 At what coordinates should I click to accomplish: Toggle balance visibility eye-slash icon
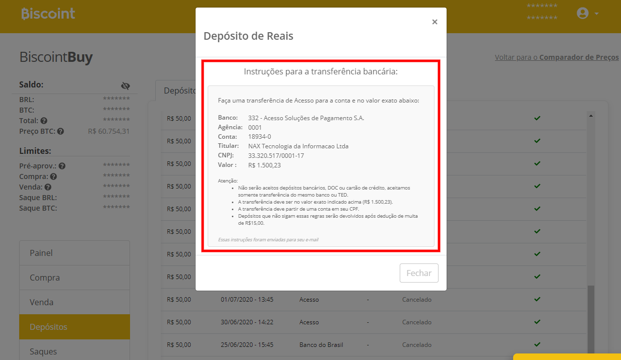126,85
